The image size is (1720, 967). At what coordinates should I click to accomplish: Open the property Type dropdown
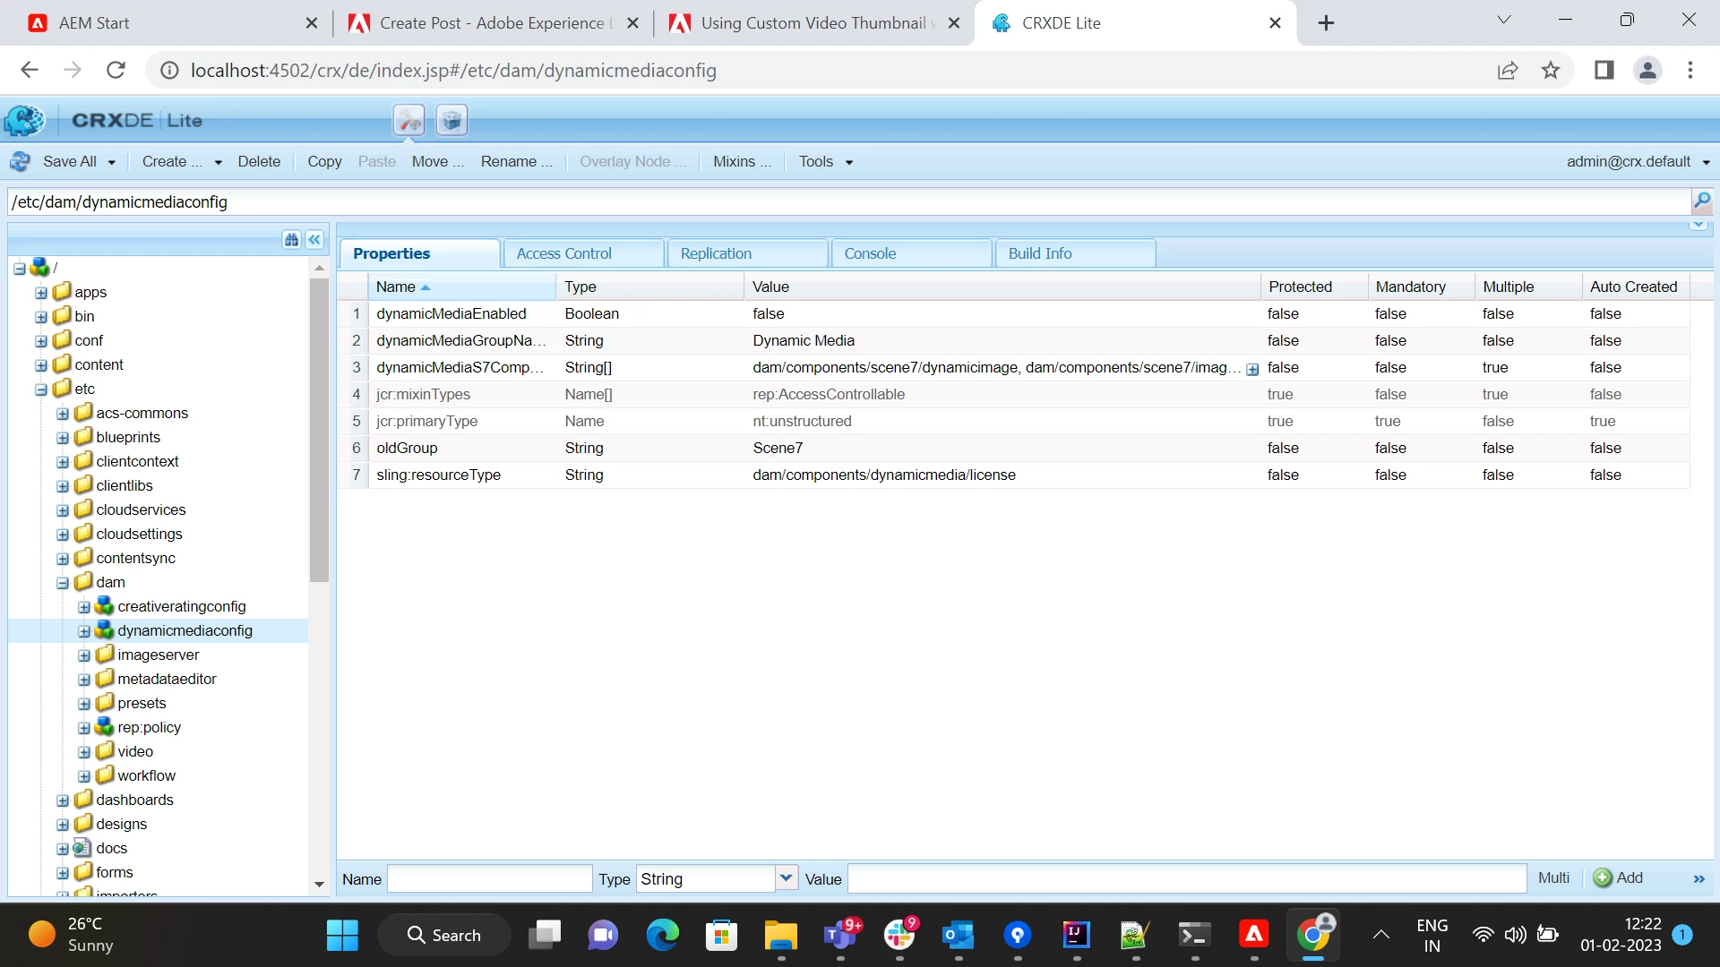[786, 878]
